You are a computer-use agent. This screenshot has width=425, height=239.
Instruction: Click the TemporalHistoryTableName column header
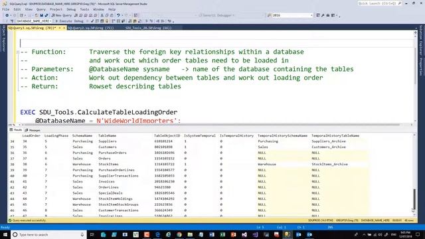click(335, 135)
